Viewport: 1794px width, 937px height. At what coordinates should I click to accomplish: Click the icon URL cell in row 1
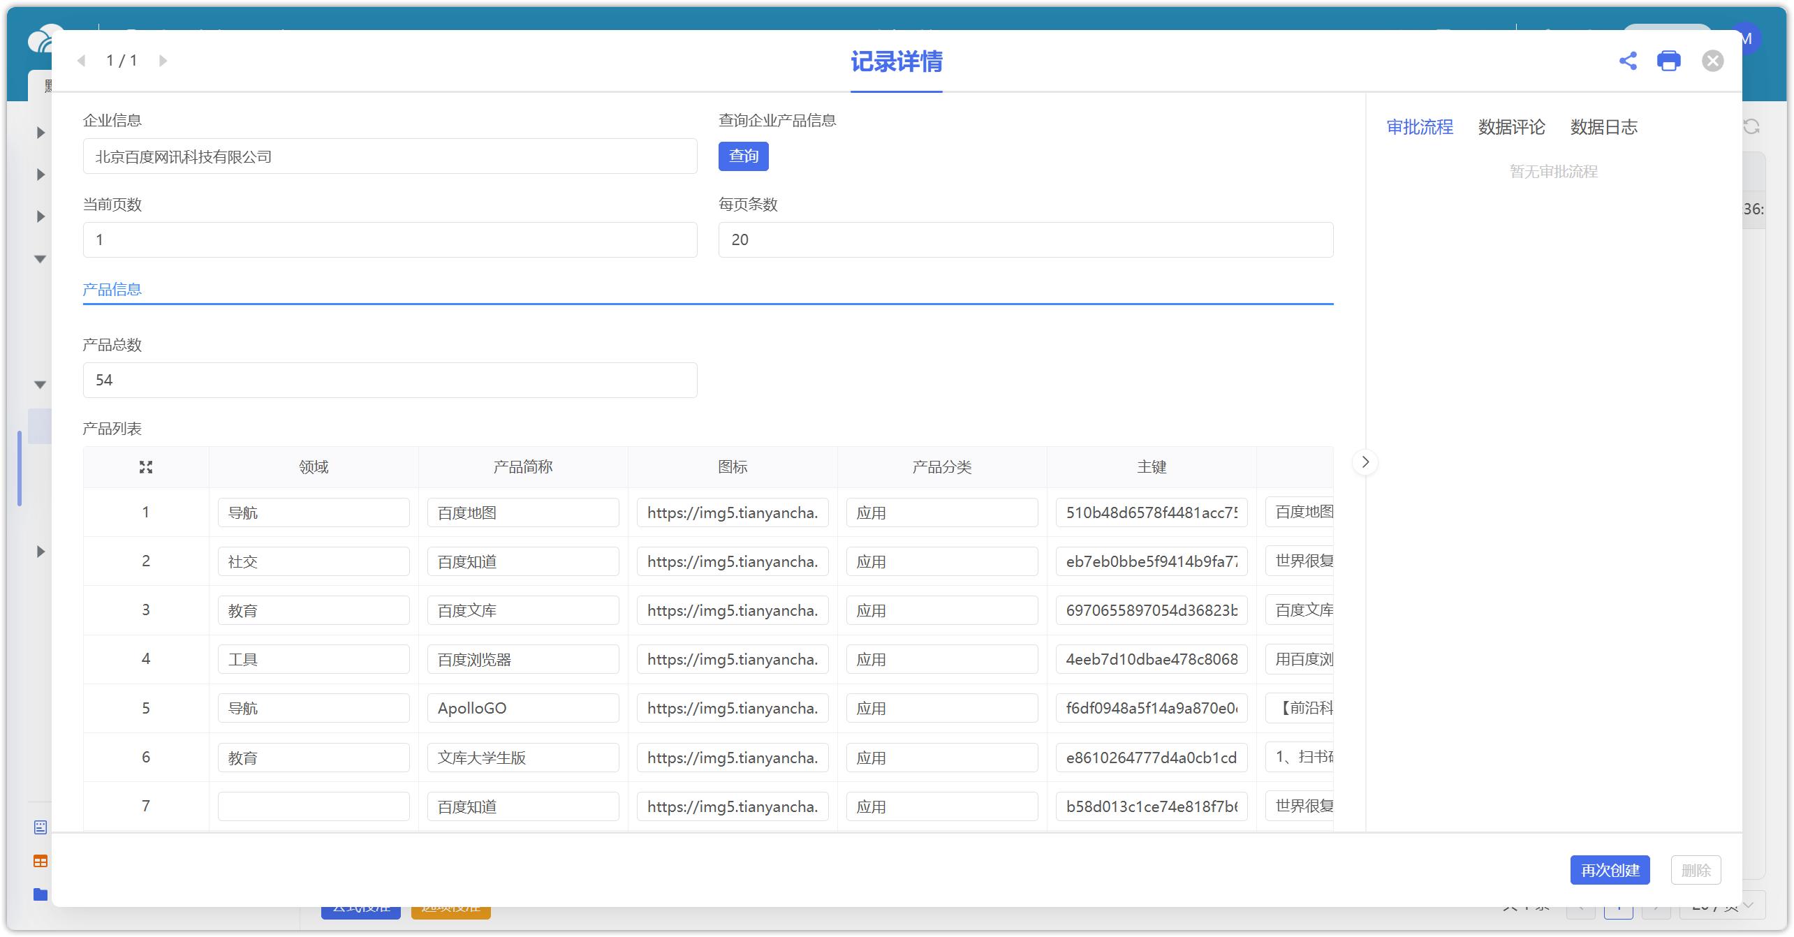(x=733, y=512)
